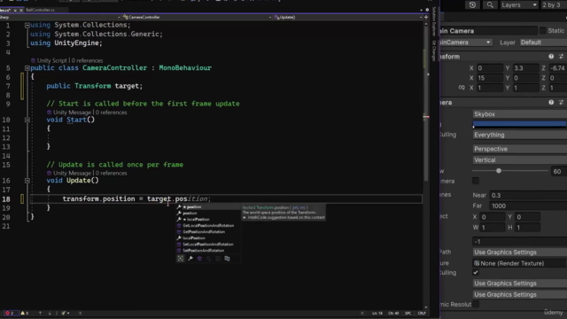Image resolution: width=567 pixels, height=319 pixels.
Task: Pin the active CameraController file tab
Action: click(x=15, y=10)
